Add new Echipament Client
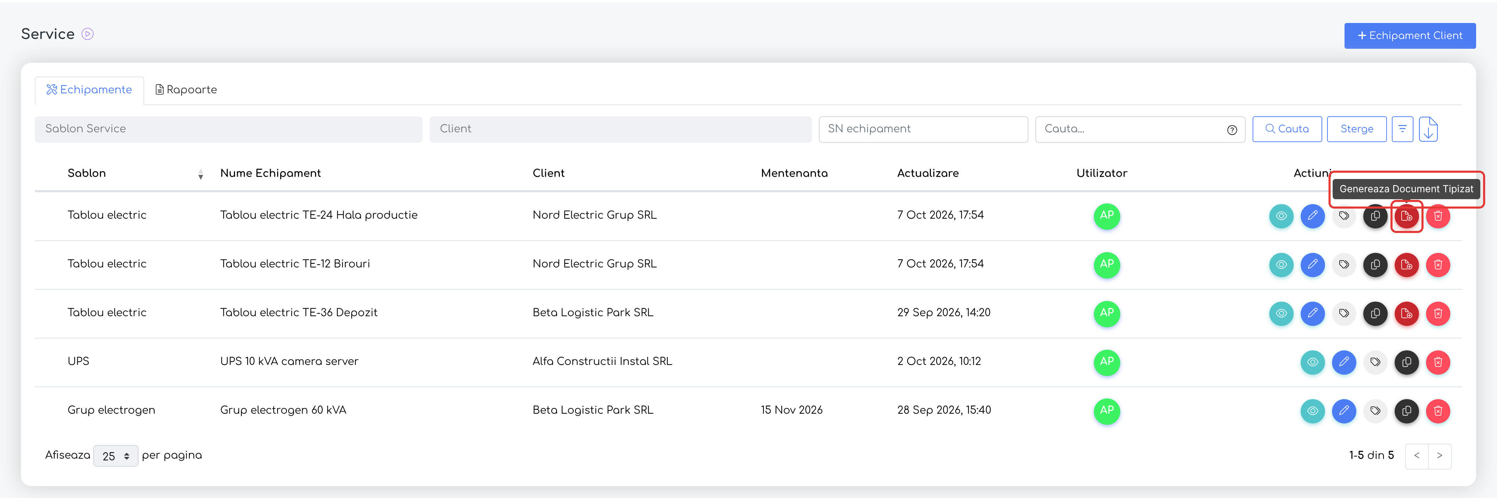 [x=1410, y=36]
